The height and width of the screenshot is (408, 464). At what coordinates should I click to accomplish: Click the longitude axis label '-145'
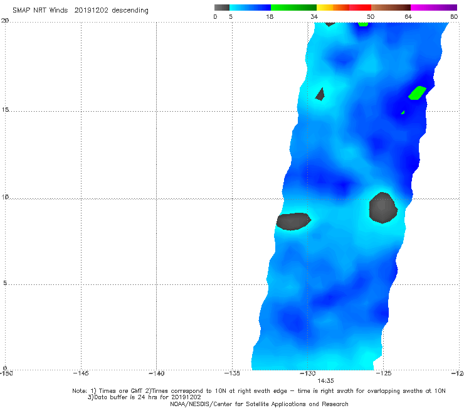click(x=81, y=373)
